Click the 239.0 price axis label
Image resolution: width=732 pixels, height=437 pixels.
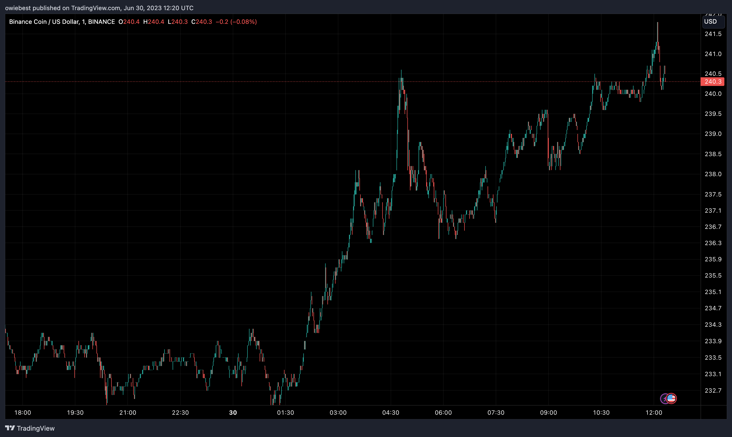coord(713,134)
